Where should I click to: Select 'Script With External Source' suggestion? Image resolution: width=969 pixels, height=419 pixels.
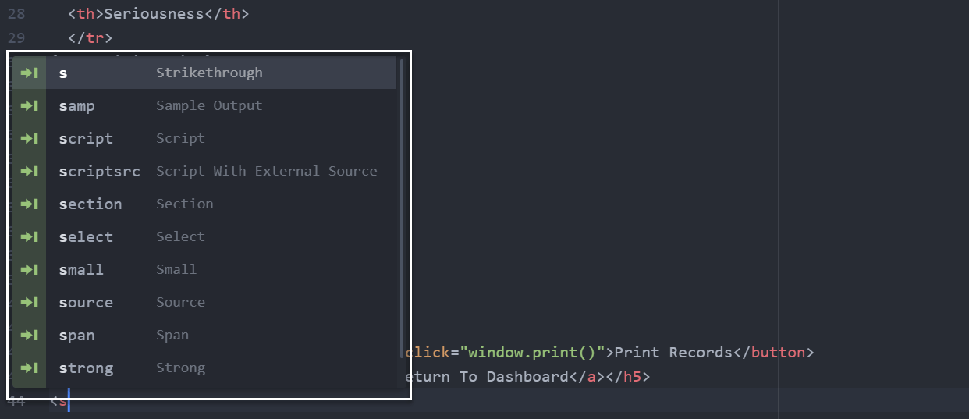[x=266, y=171]
